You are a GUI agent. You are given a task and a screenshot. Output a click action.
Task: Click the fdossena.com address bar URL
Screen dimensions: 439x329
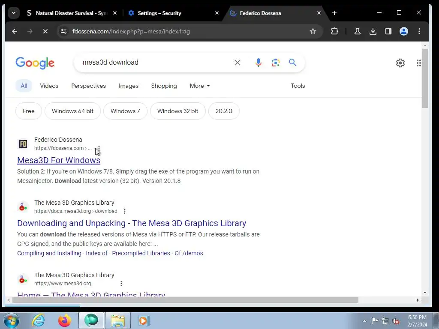click(x=131, y=31)
